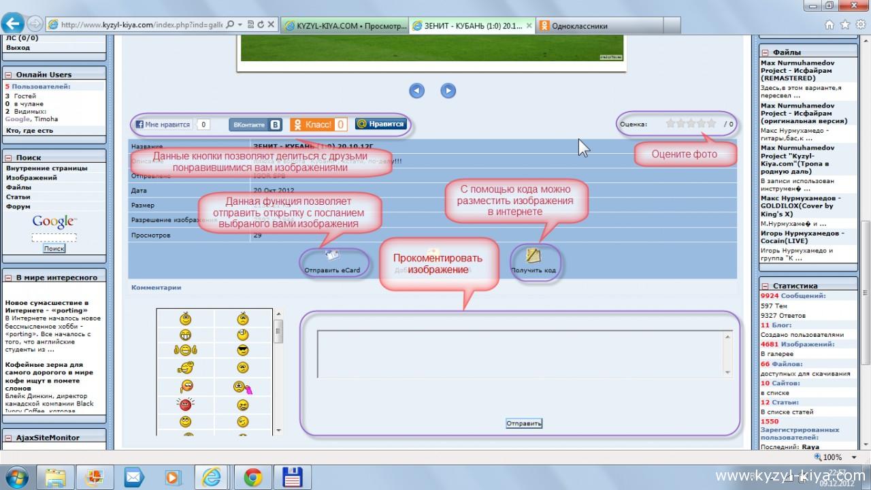The width and height of the screenshot is (871, 490).
Task: Switch to the "KYZYL-KIYA.COM • Просмотр" tab
Action: pyautogui.click(x=345, y=26)
